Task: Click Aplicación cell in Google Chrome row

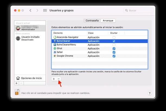Action: [94, 56]
